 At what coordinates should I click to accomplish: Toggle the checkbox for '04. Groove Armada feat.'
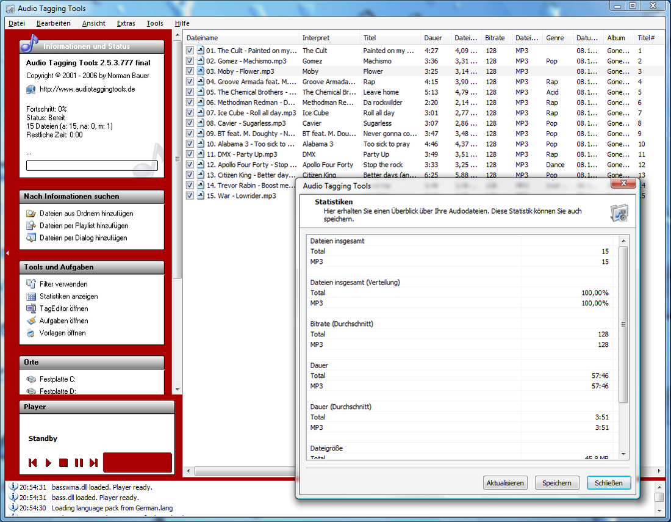coord(190,82)
